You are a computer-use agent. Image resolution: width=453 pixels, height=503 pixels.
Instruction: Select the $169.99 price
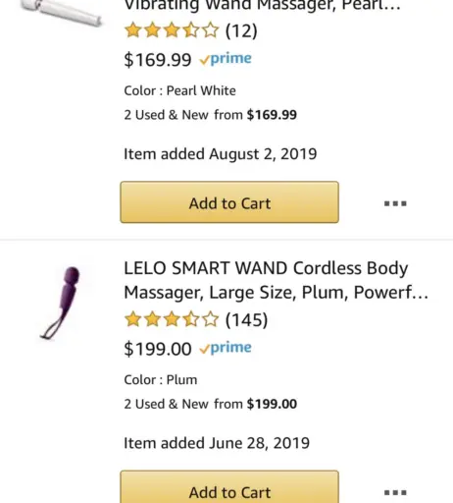point(158,60)
